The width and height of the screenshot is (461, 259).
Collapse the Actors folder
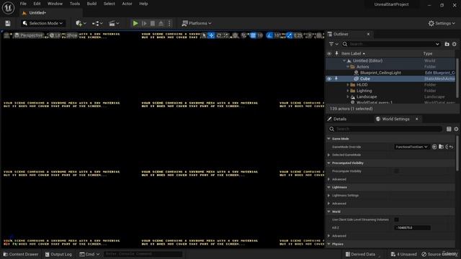[348, 67]
